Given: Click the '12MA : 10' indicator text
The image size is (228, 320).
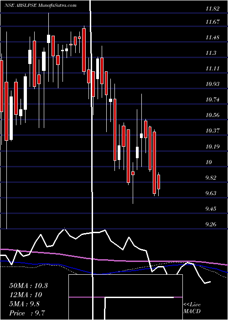Looking at the screenshot, I should pos(26,295).
